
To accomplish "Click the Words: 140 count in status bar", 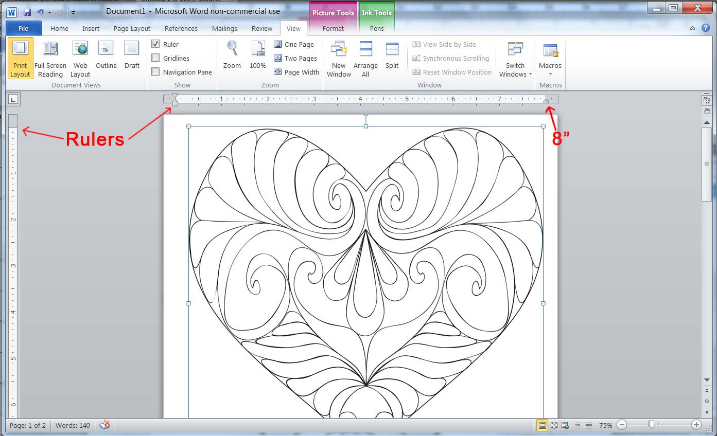I will point(74,425).
